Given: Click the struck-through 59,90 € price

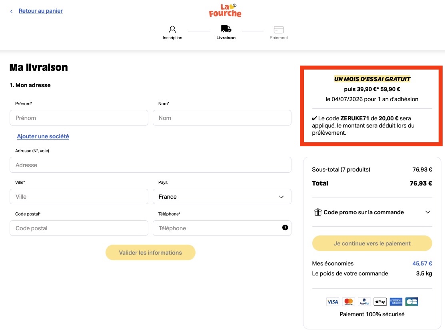Looking at the screenshot, I should (390, 89).
